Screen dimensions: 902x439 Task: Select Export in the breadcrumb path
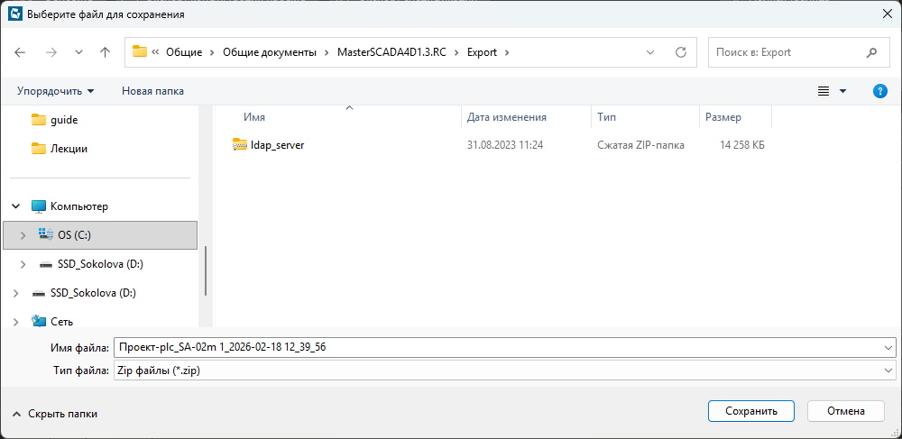click(482, 52)
